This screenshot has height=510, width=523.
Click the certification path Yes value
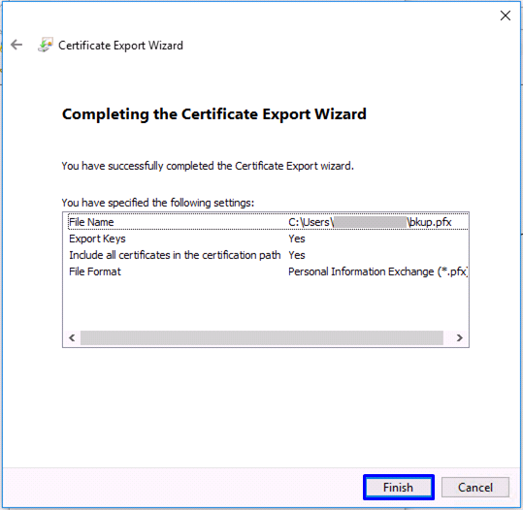pos(297,255)
